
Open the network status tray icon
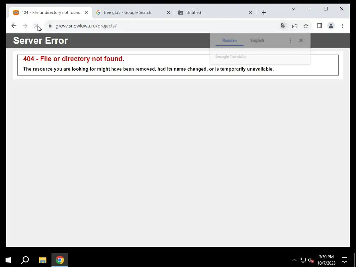[x=303, y=260]
